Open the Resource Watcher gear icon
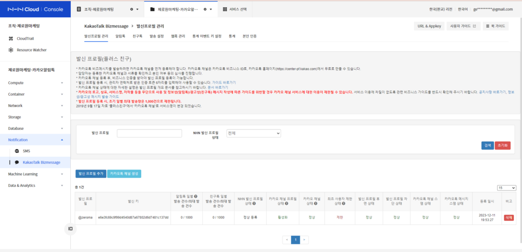 tap(11, 50)
